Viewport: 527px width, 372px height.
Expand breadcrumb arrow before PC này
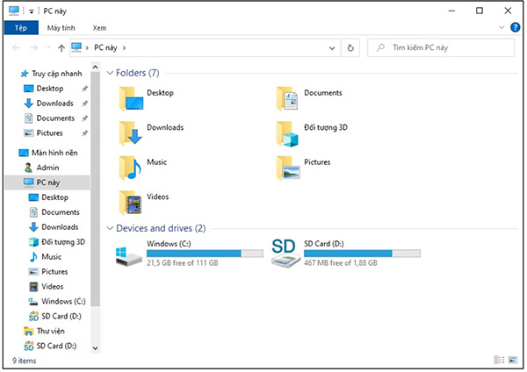[87, 48]
